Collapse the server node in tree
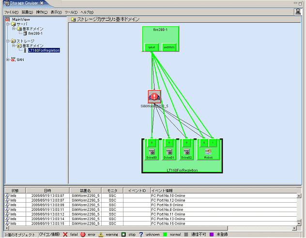The height and width of the screenshot is (238, 306). (x=8, y=24)
